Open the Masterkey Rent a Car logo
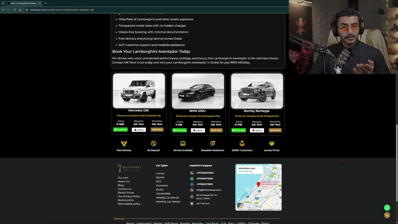Viewport: 398px width, 224px height. [x=129, y=168]
